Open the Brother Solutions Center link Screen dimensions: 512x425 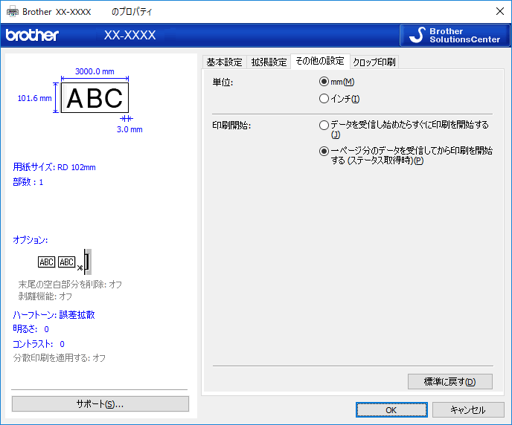point(455,35)
